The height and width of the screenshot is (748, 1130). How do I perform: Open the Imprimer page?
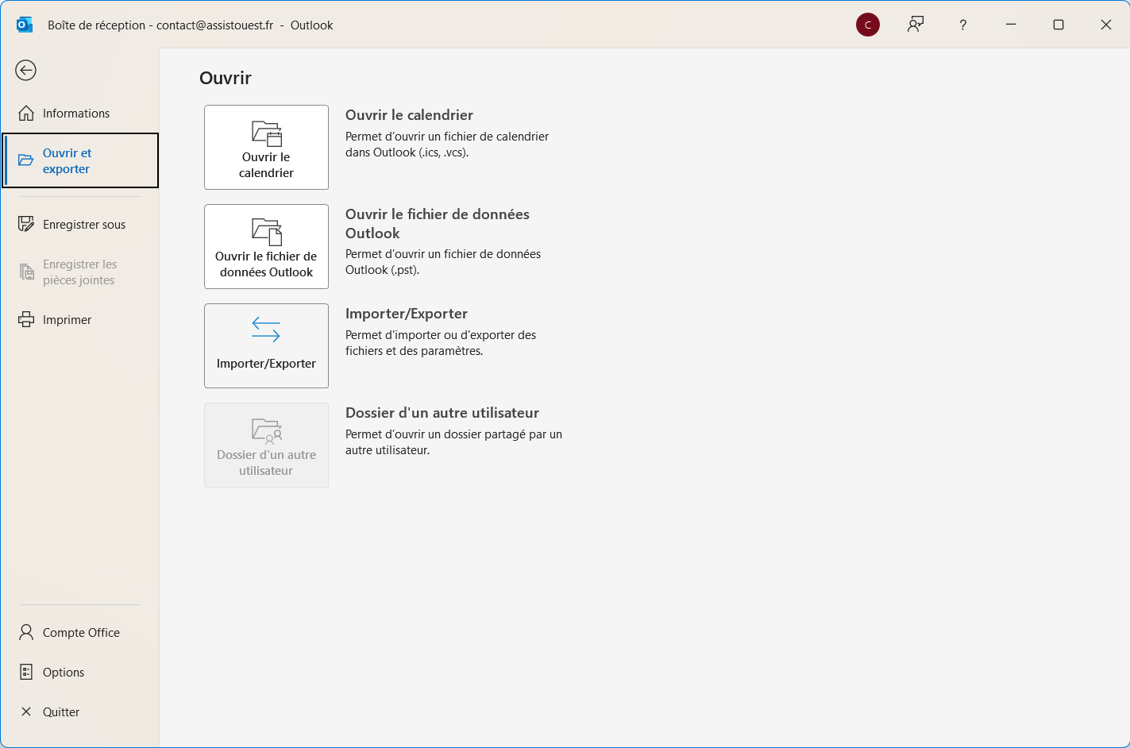[80, 320]
